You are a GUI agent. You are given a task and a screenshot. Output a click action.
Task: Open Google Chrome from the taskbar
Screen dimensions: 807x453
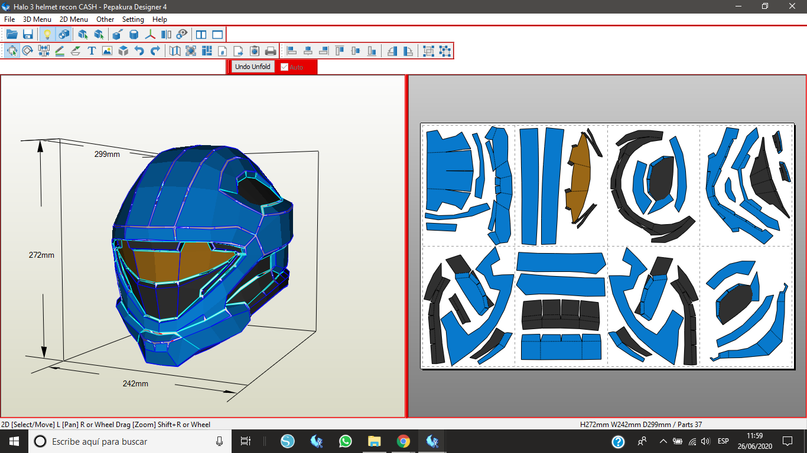click(403, 441)
